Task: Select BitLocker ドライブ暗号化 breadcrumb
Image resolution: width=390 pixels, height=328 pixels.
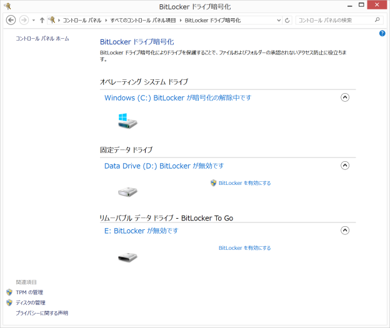Action: (x=212, y=21)
